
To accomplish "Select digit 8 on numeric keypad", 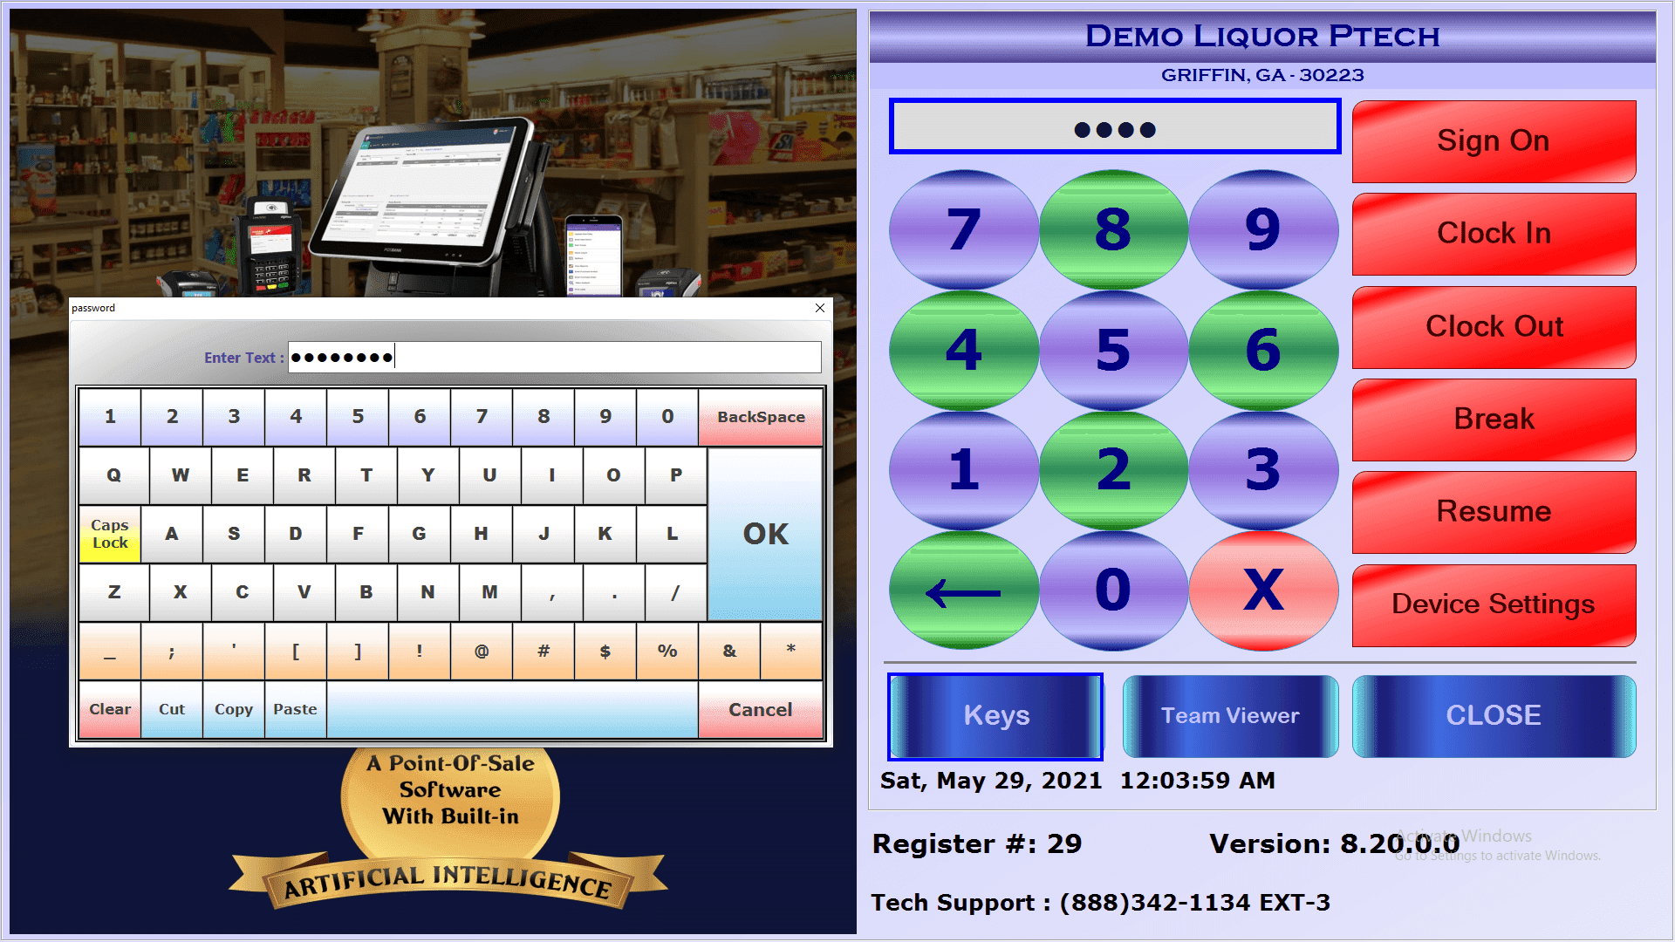I will 1111,229.
